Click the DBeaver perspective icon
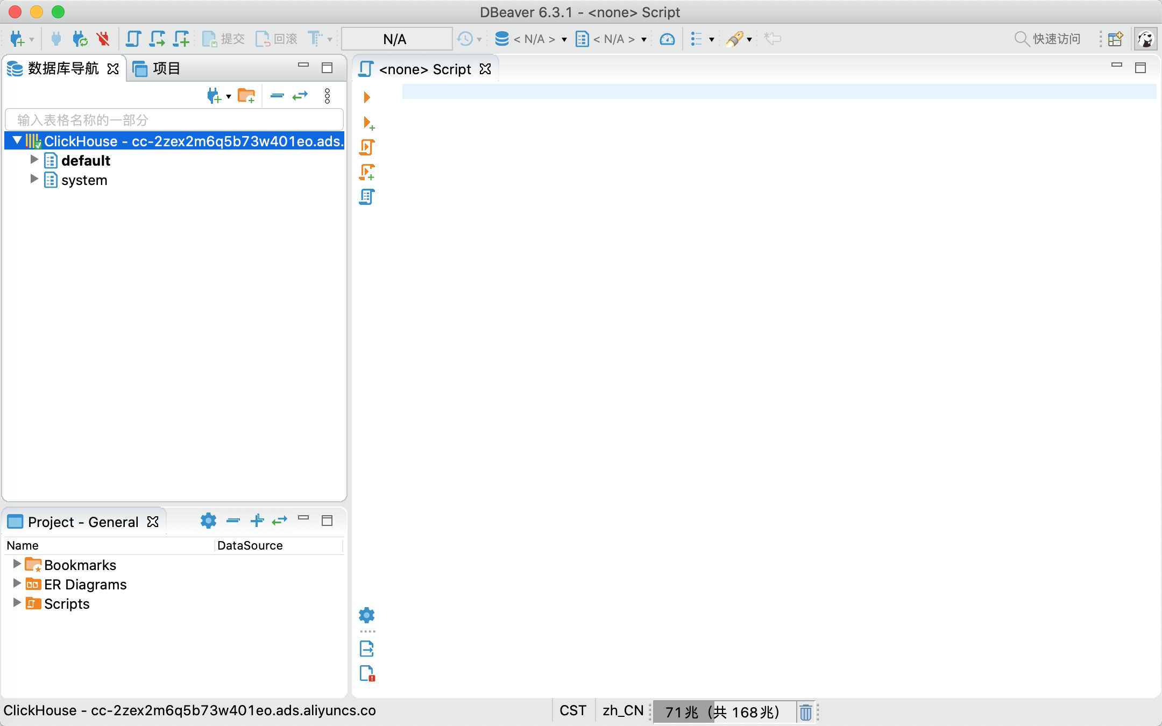 click(x=1145, y=39)
